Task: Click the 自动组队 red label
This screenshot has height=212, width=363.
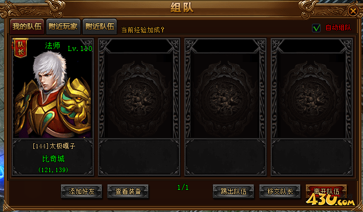Action: click(x=338, y=28)
